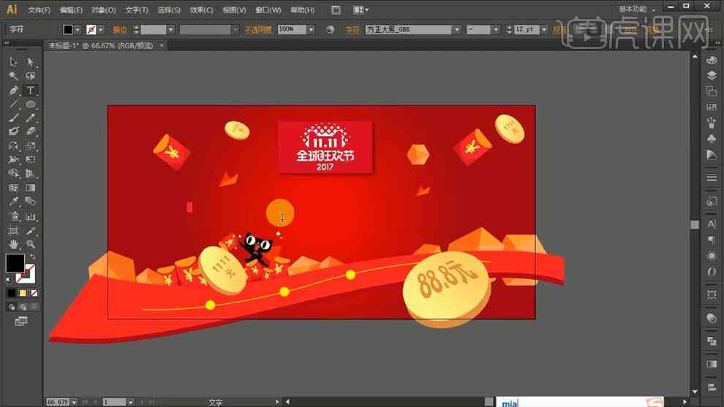Open the 文件(F) menu
This screenshot has width=724, height=407.
point(39,9)
